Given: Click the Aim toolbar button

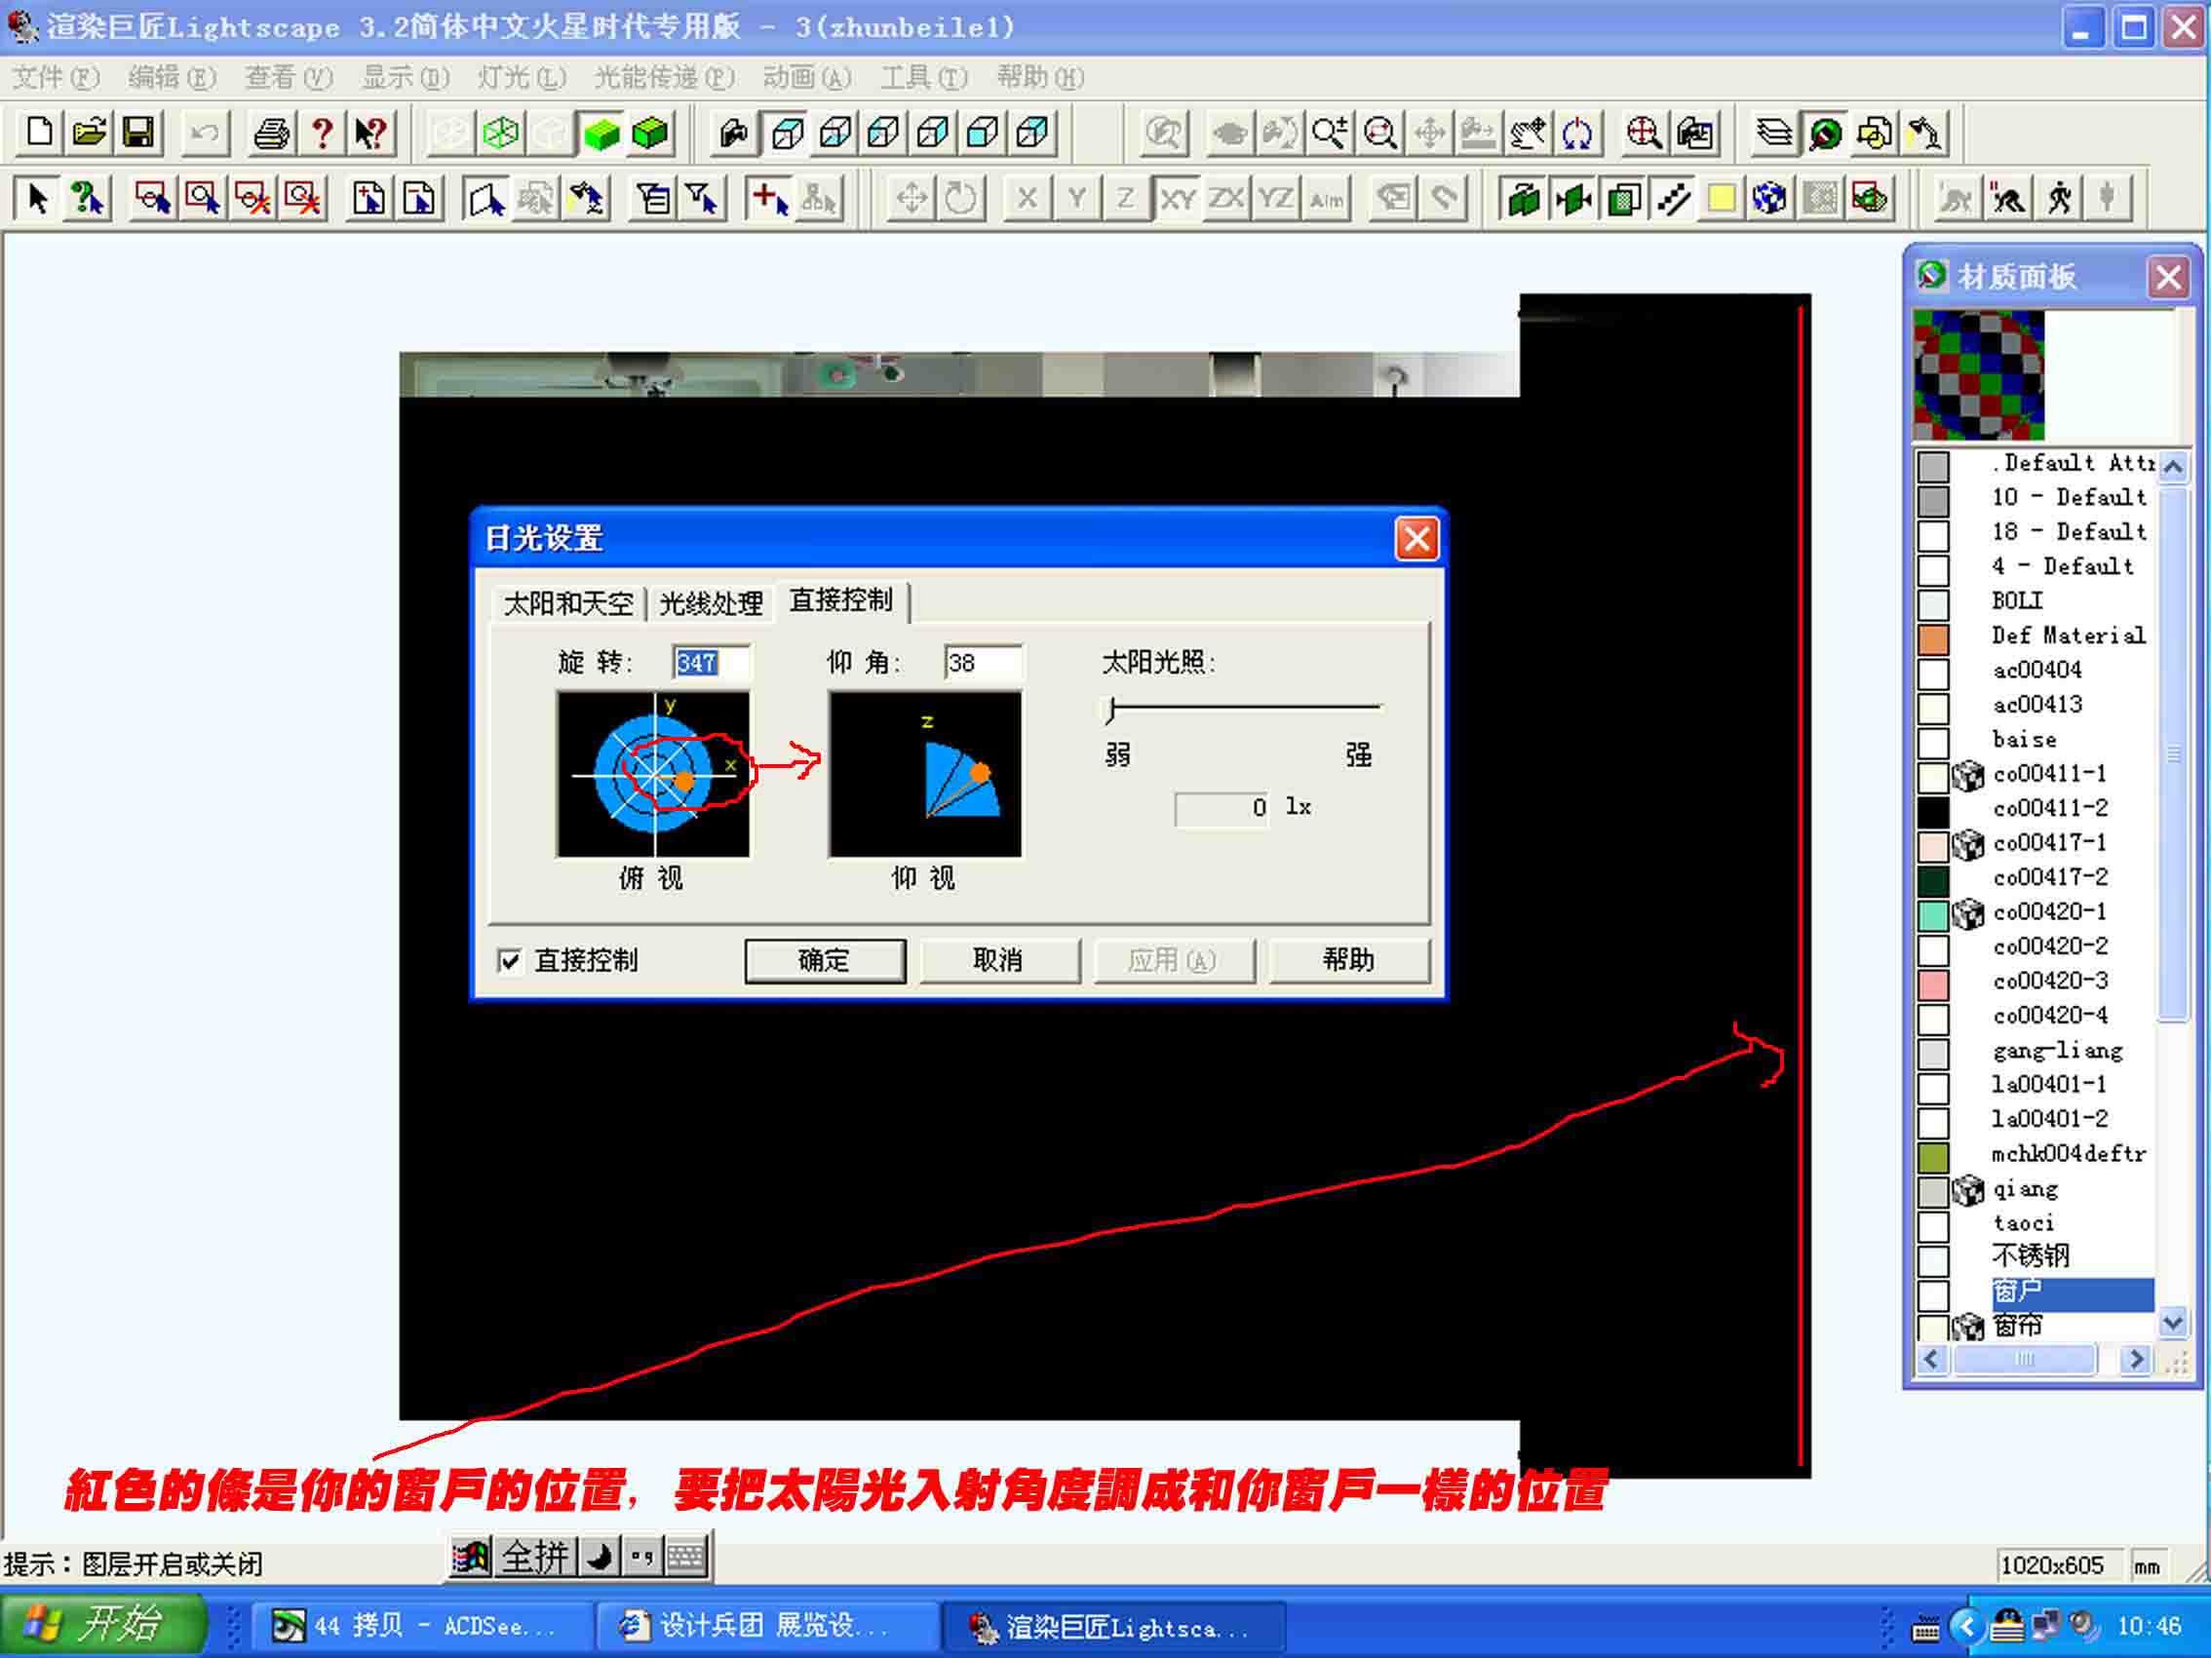Looking at the screenshot, I should point(1327,199).
